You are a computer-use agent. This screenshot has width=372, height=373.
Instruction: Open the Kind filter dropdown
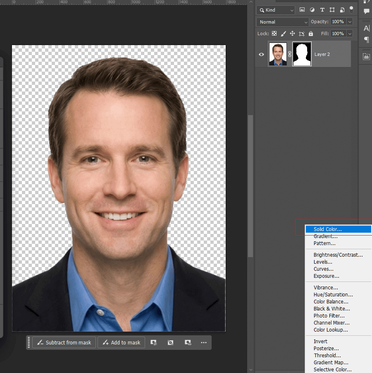tap(275, 10)
